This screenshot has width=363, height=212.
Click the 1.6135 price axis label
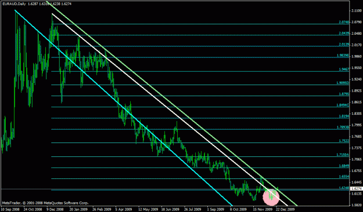(x=357, y=194)
